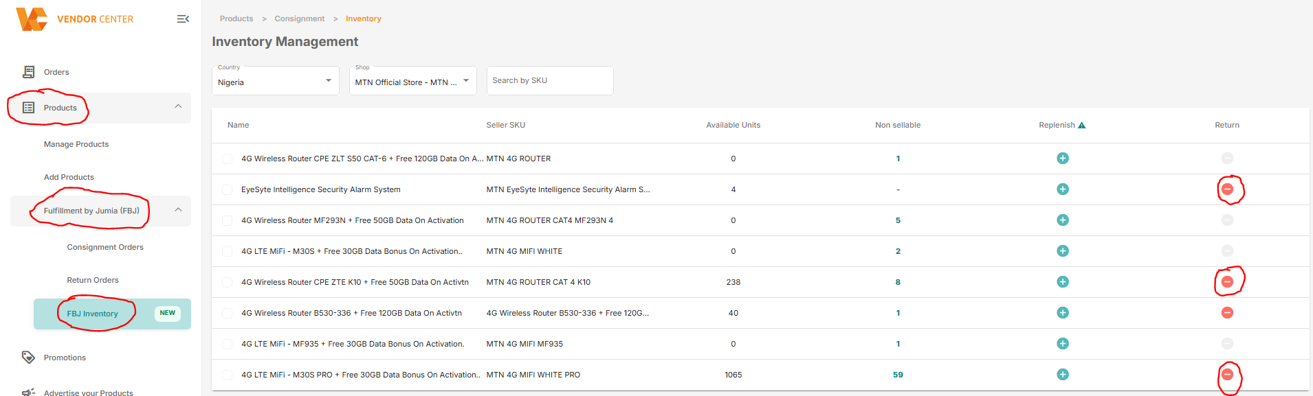
Task: Click the Name column header
Action: point(239,125)
